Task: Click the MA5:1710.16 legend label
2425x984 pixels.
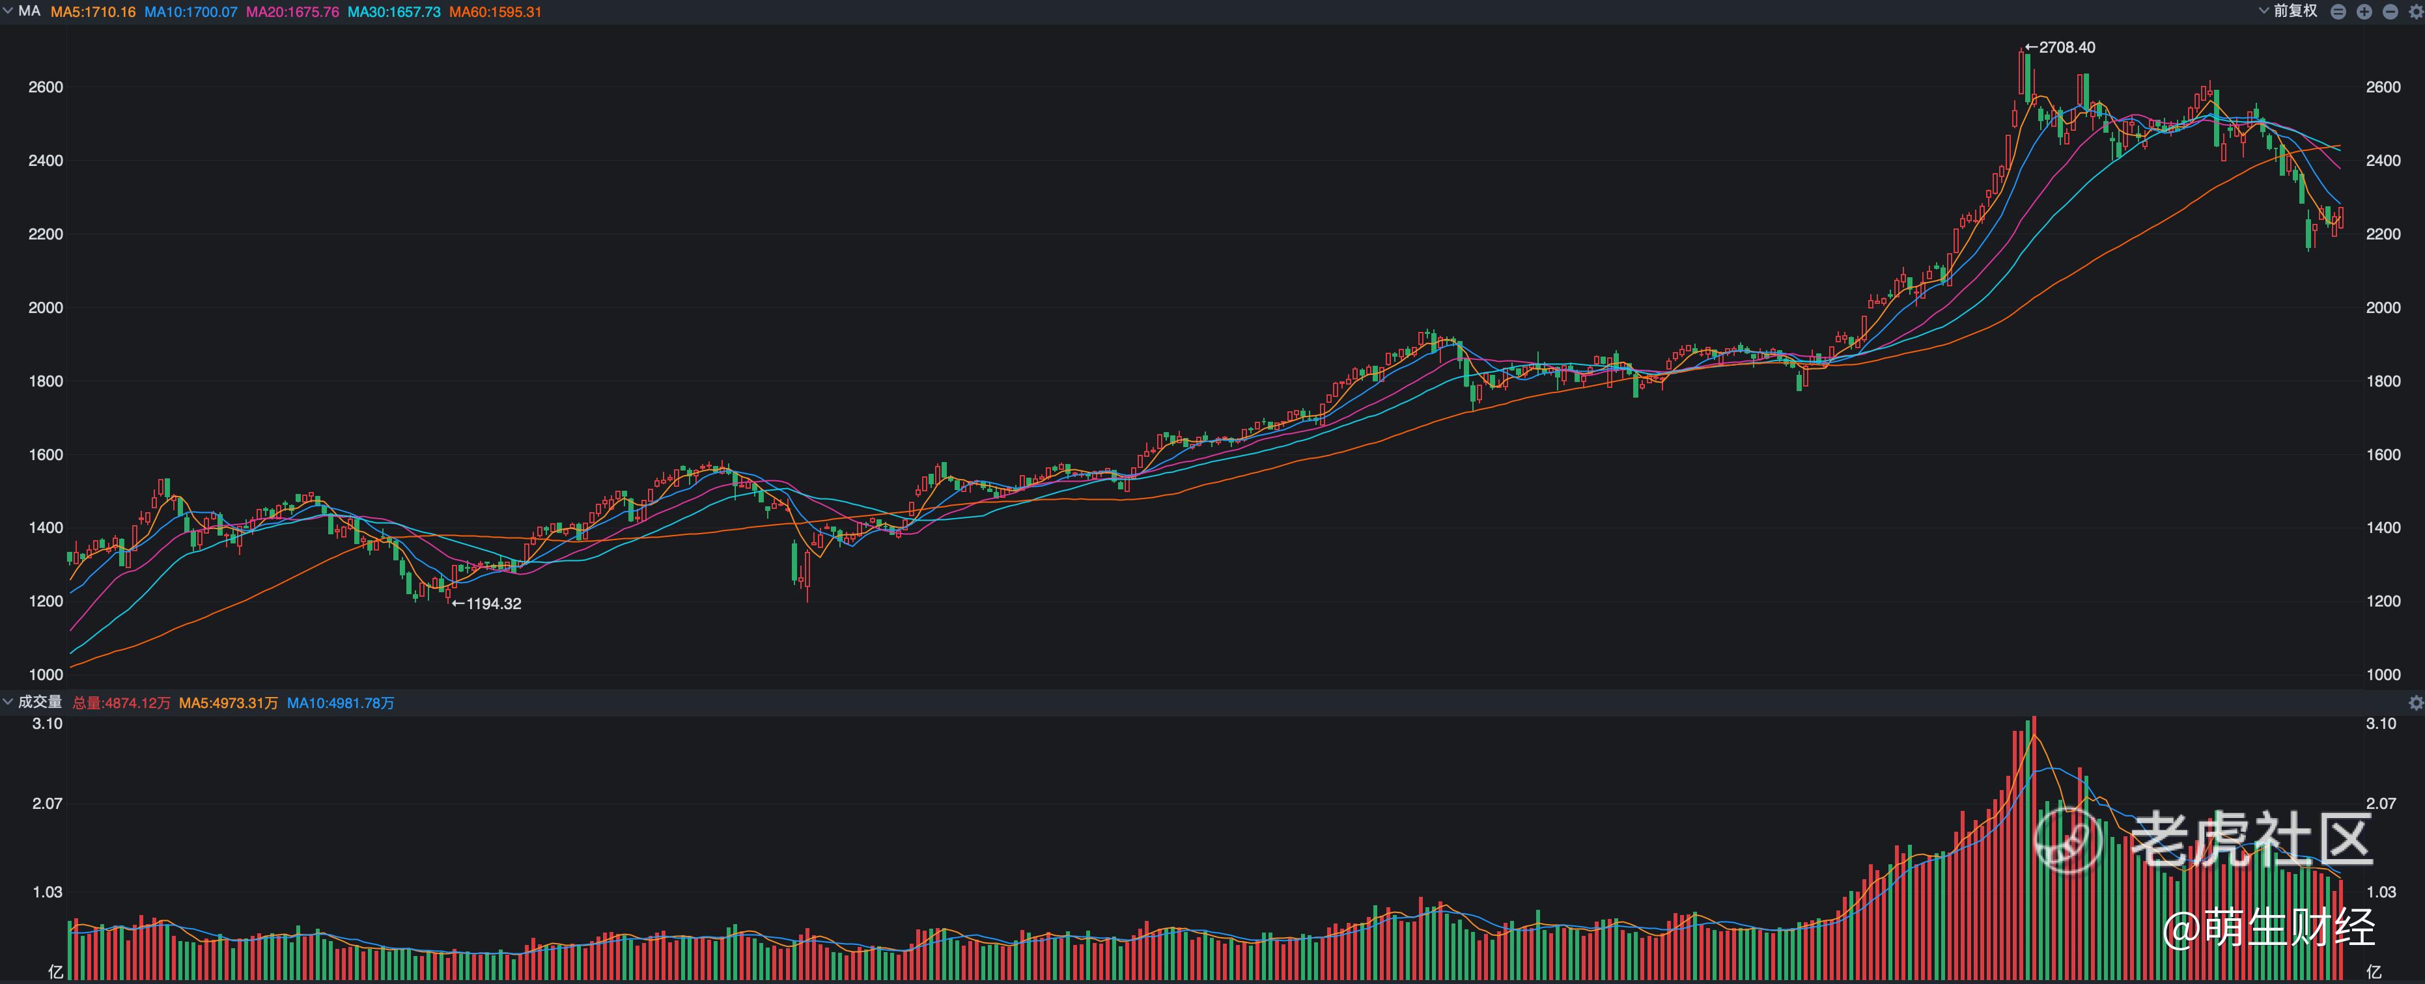Action: [x=93, y=12]
